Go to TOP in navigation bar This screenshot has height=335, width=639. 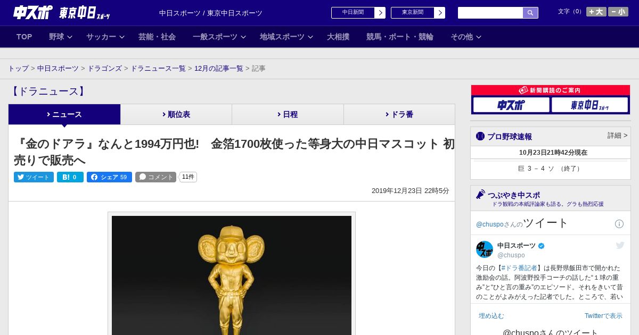24,37
